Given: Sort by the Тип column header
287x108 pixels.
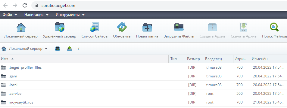Looking at the screenshot, I should click(x=177, y=59).
